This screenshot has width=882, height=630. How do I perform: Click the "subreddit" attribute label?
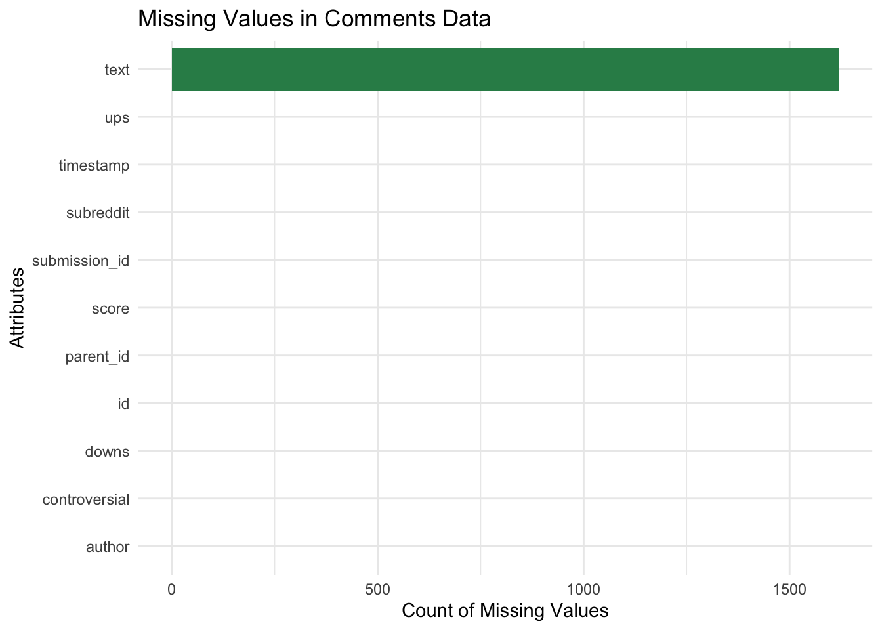(98, 213)
